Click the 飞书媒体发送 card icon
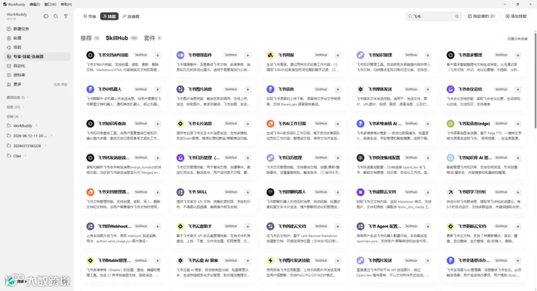This screenshot has height=291, width=537. point(360,89)
